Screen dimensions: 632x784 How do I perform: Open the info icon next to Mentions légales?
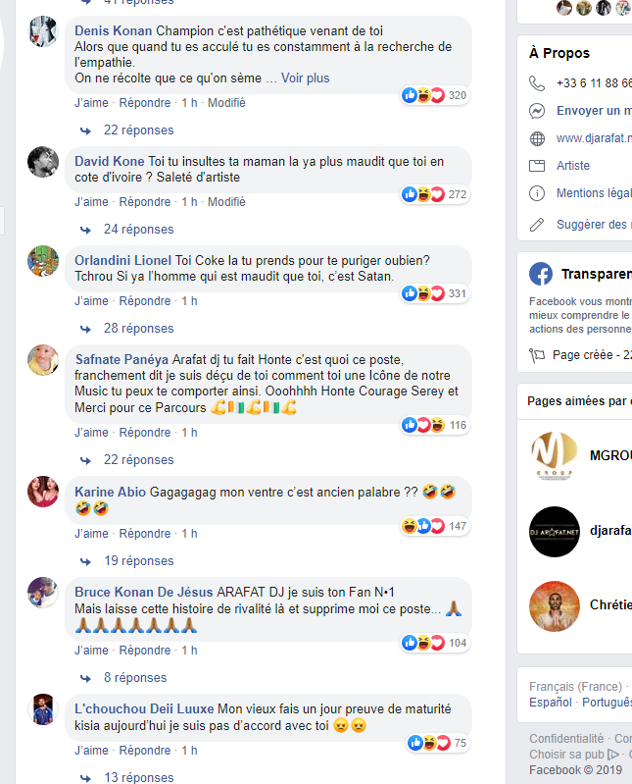[537, 193]
